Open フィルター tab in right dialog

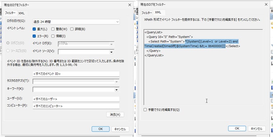147,13
